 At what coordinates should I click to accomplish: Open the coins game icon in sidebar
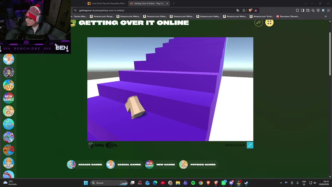(x=9, y=111)
